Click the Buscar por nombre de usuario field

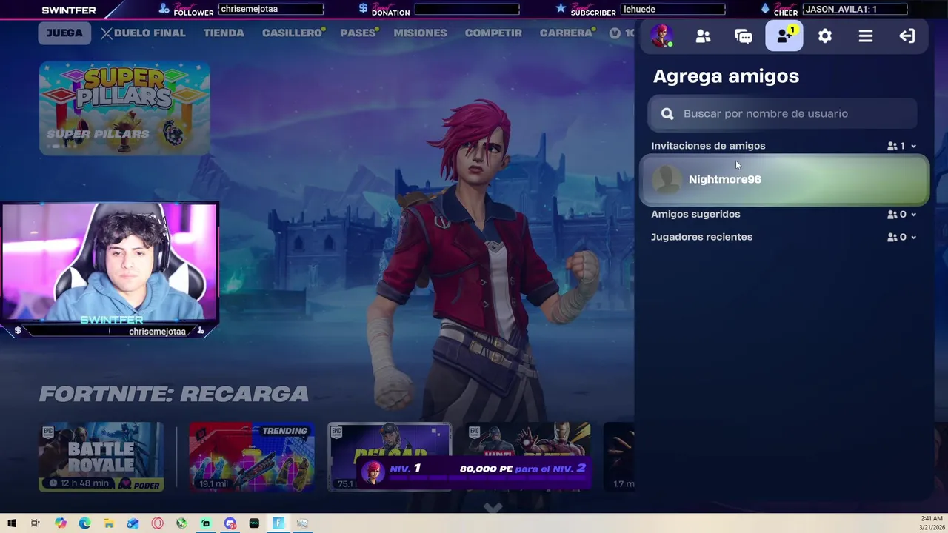pos(784,113)
